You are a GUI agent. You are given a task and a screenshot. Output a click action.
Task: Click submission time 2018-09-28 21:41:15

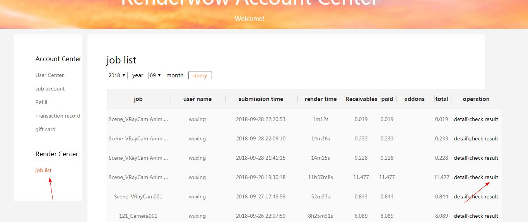tap(261, 158)
